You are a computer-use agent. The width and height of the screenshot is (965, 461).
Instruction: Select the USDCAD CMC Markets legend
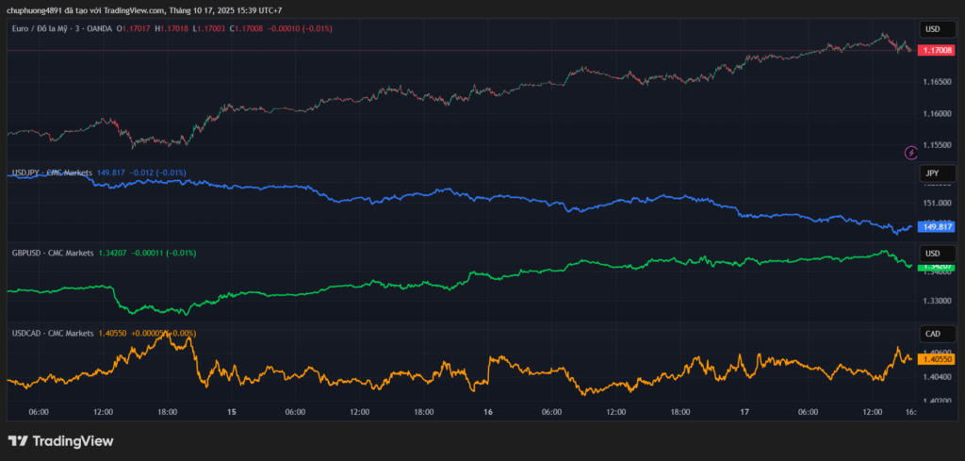pos(53,333)
